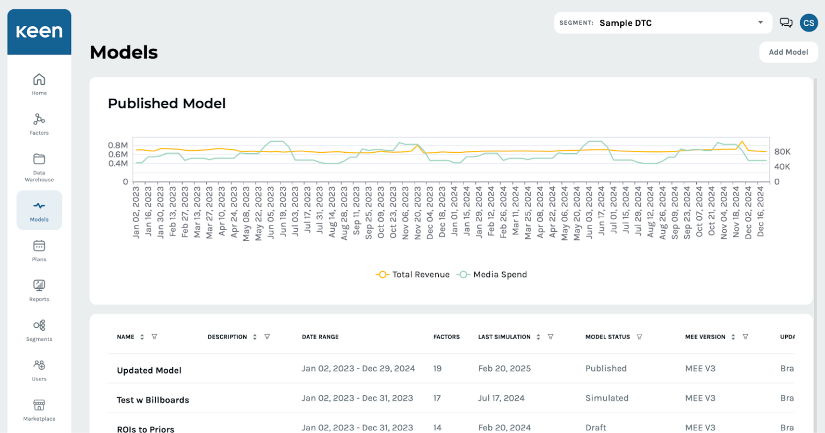Viewport: 825px width, 433px height.
Task: Navigate to Plans using its sidebar icon
Action: (39, 250)
